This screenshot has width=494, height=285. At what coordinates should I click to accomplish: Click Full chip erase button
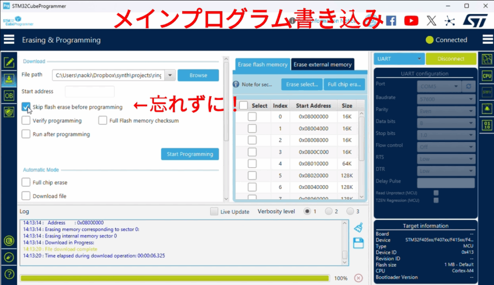pos(344,84)
